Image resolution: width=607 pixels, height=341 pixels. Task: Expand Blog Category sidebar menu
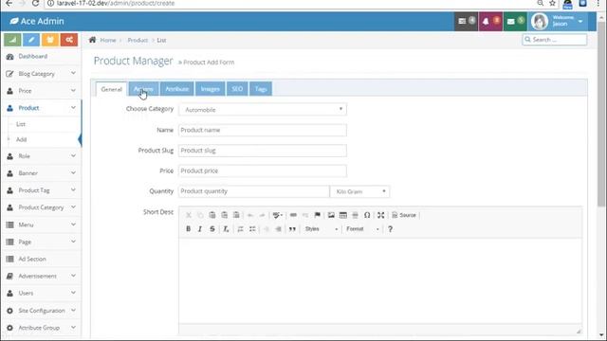41,74
